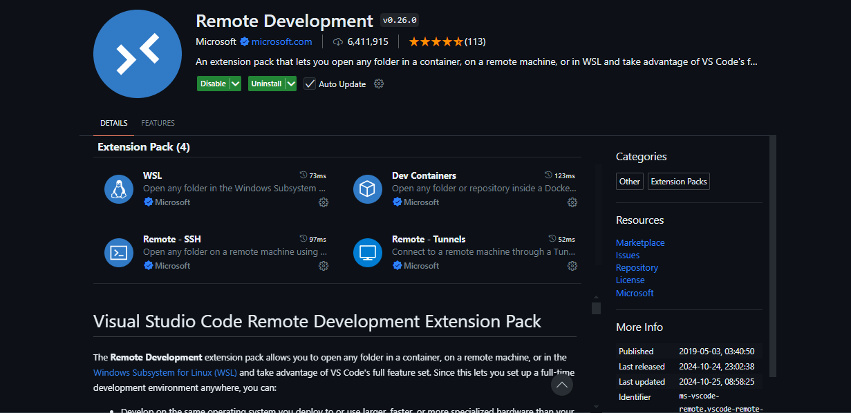
Task: Click verified badge under Remote - SSH entry
Action: 148,266
